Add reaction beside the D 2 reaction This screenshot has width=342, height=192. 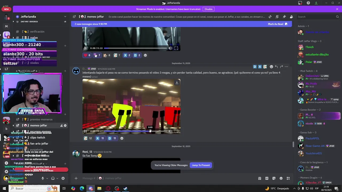pyautogui.click(x=145, y=55)
